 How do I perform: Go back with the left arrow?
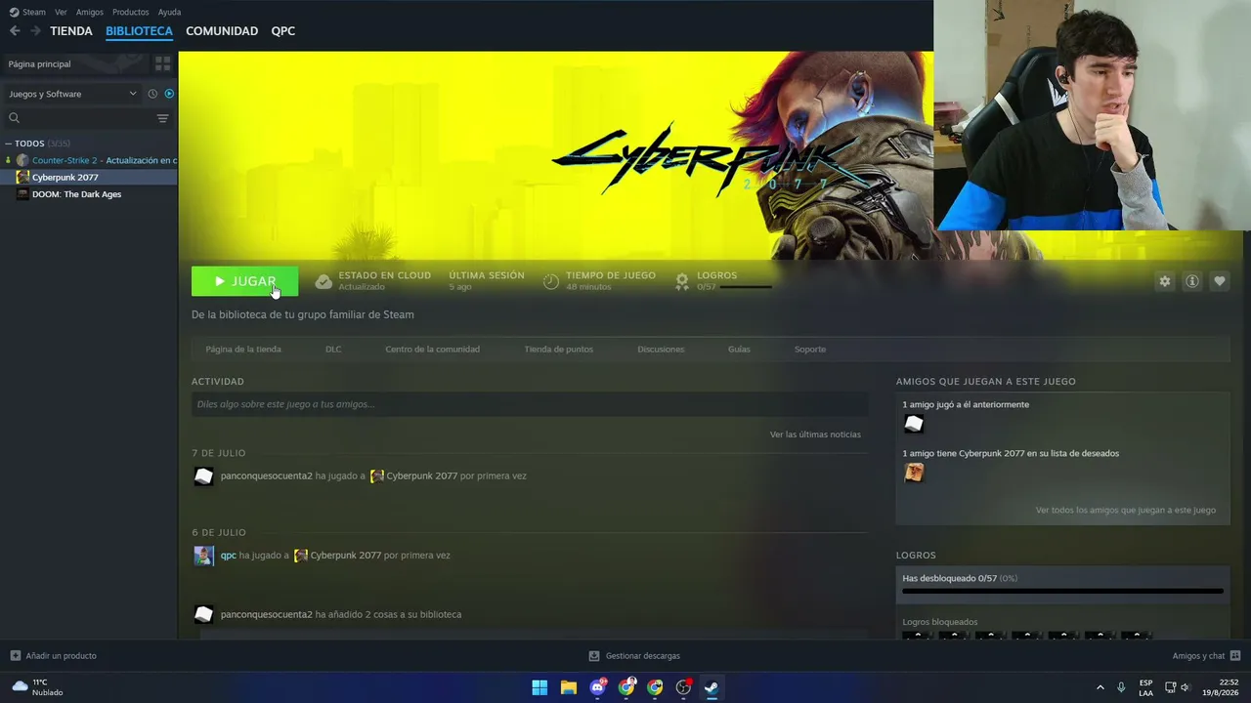pyautogui.click(x=15, y=31)
